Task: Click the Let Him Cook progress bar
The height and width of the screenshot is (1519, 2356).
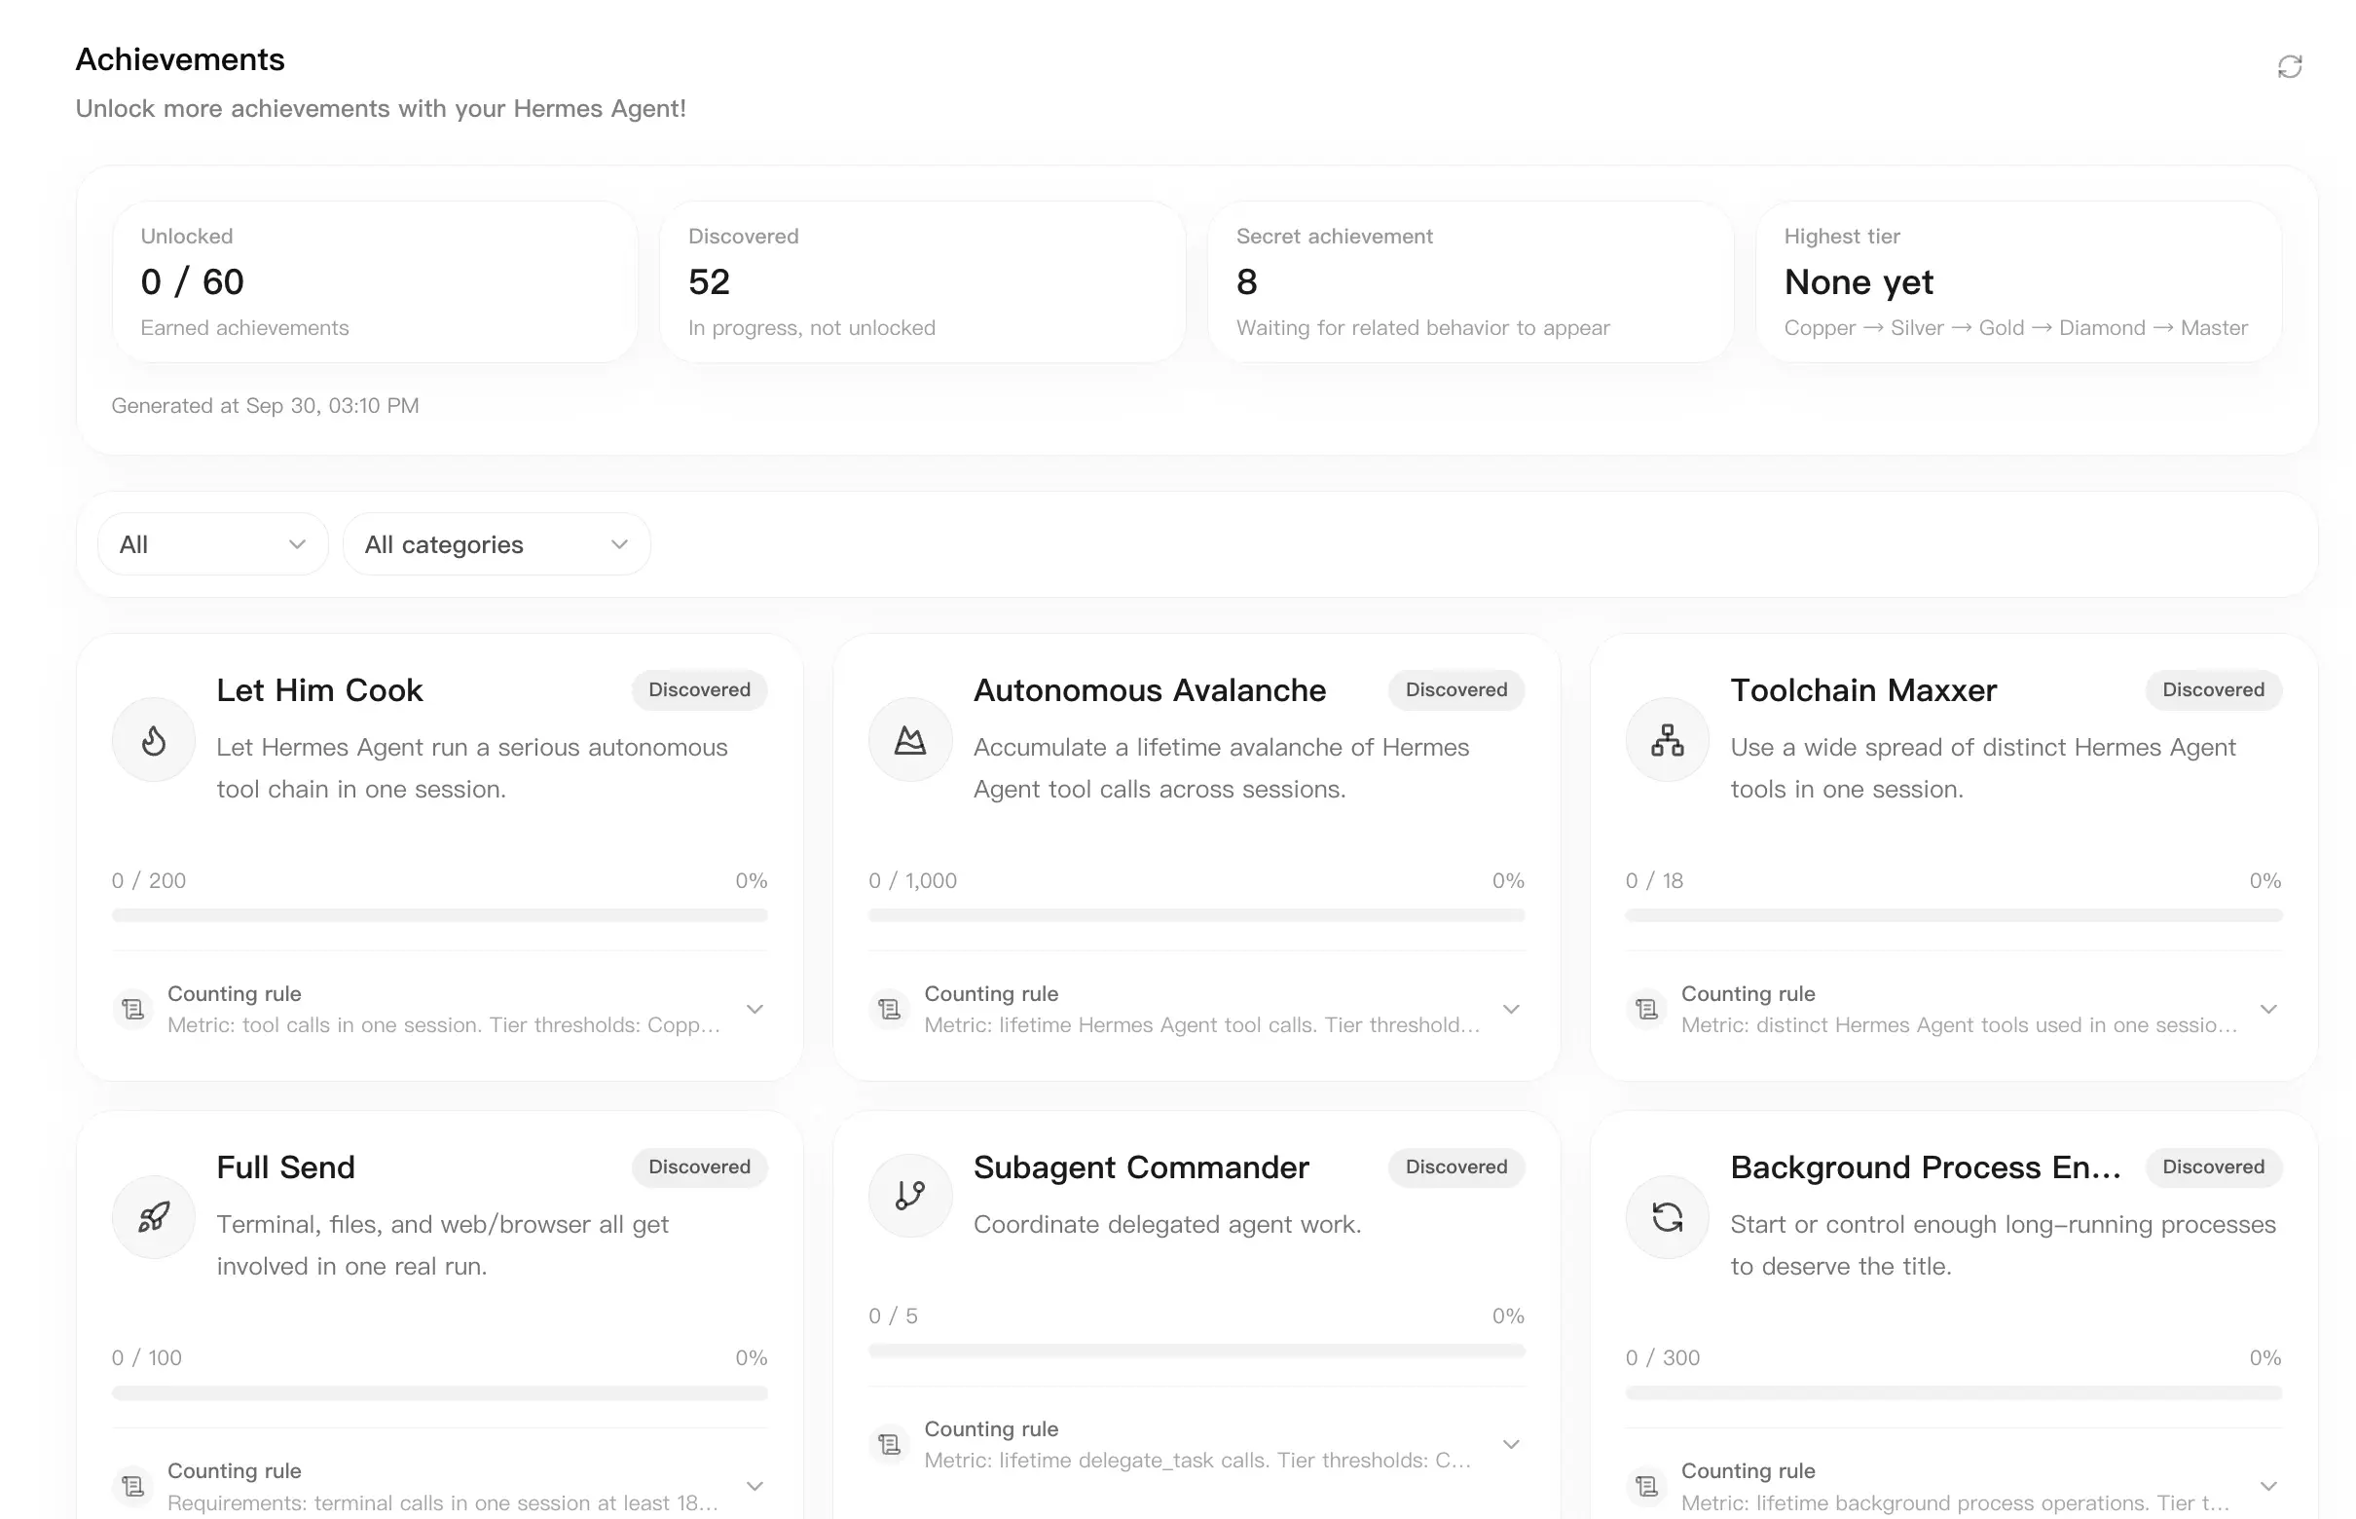Action: (x=440, y=915)
